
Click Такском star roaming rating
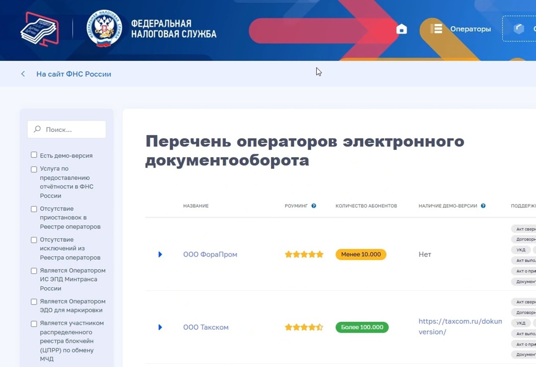(304, 327)
